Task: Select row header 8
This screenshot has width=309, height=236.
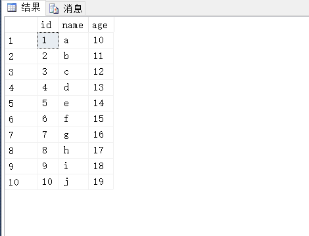Action: (21, 151)
